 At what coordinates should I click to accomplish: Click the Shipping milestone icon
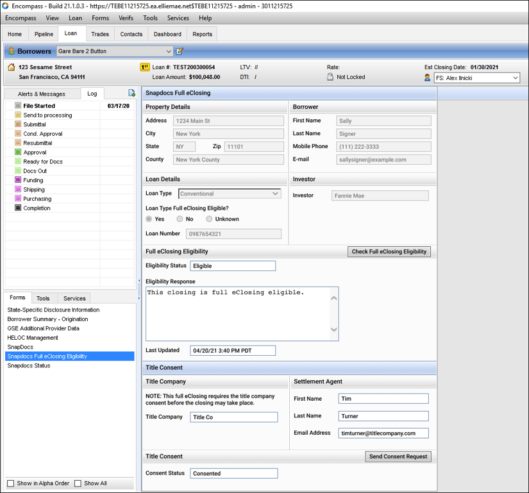point(18,189)
